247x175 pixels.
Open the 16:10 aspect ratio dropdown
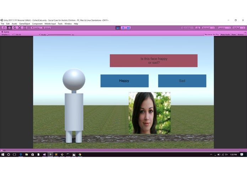pyautogui.click(x=27, y=34)
